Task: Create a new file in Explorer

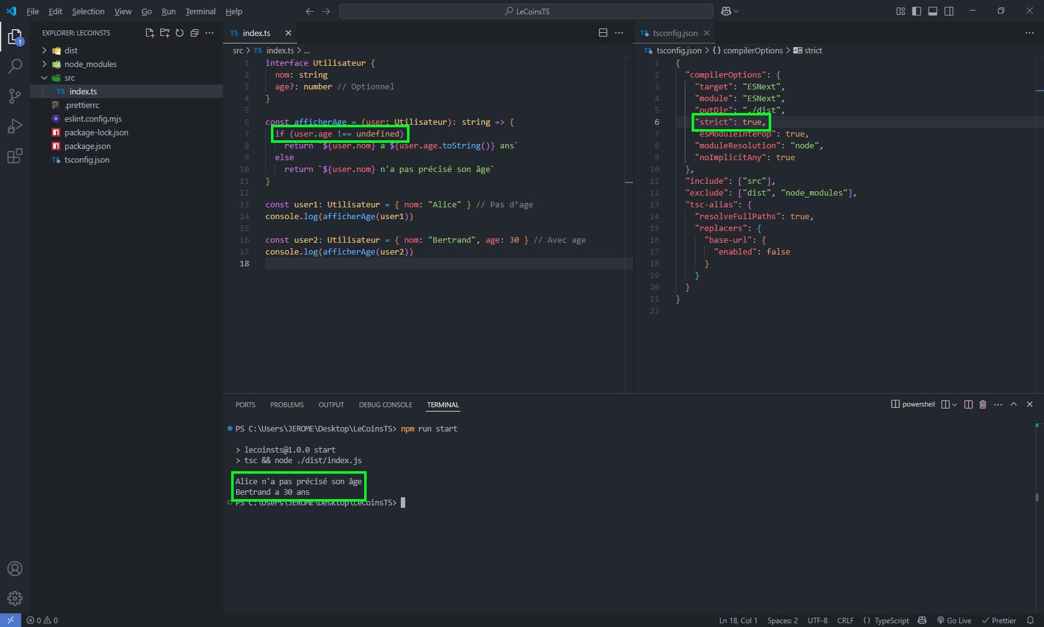Action: click(150, 33)
